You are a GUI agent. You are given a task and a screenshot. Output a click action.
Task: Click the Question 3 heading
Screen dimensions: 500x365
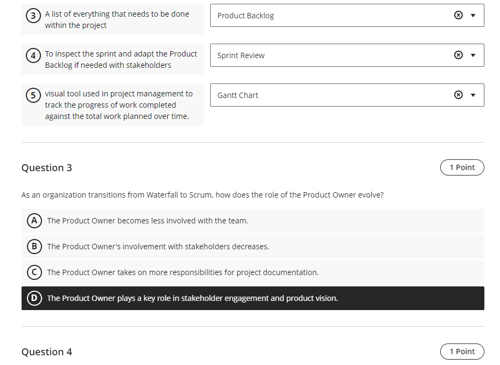(46, 168)
